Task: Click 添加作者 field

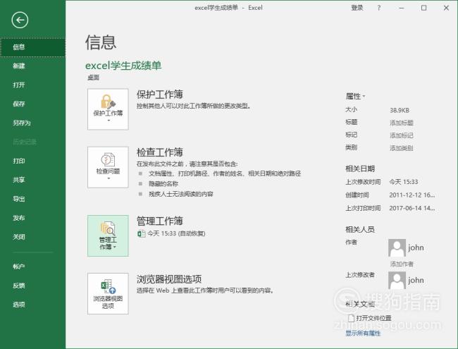Action: click(x=402, y=264)
